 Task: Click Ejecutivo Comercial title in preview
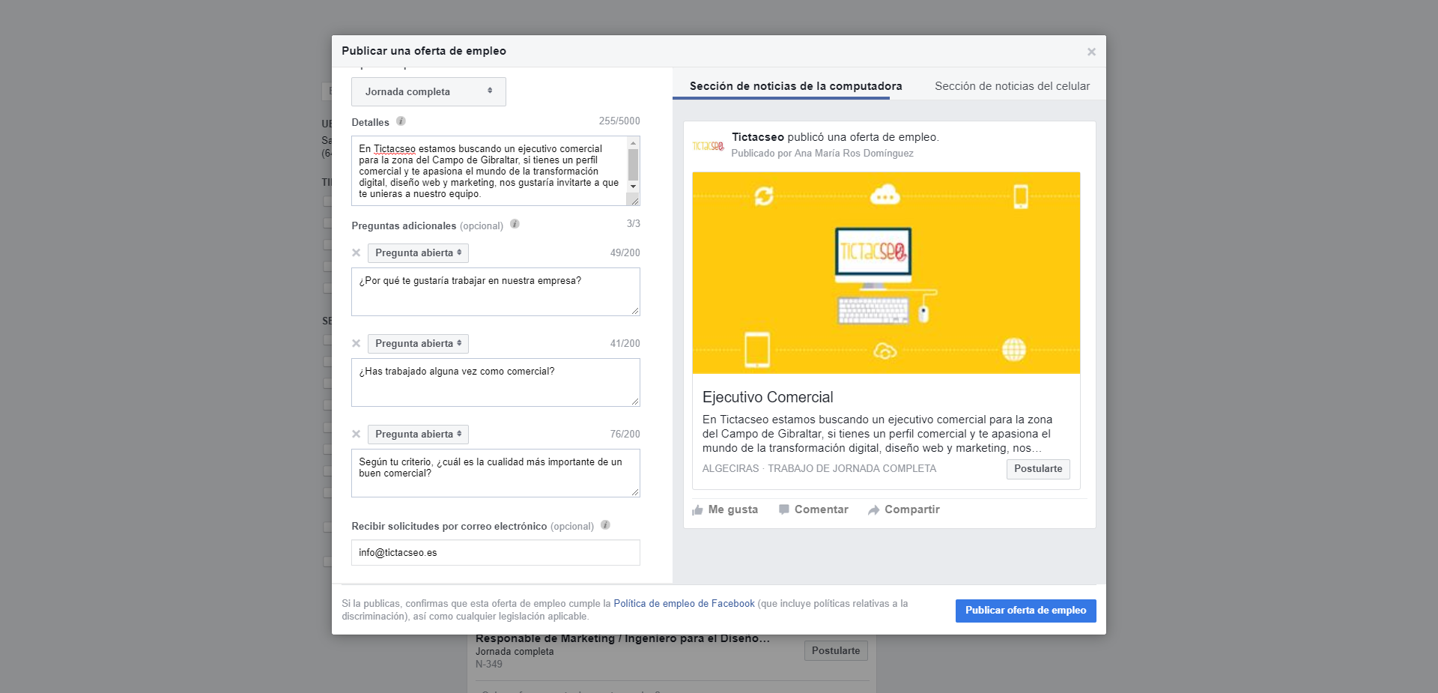(x=768, y=397)
